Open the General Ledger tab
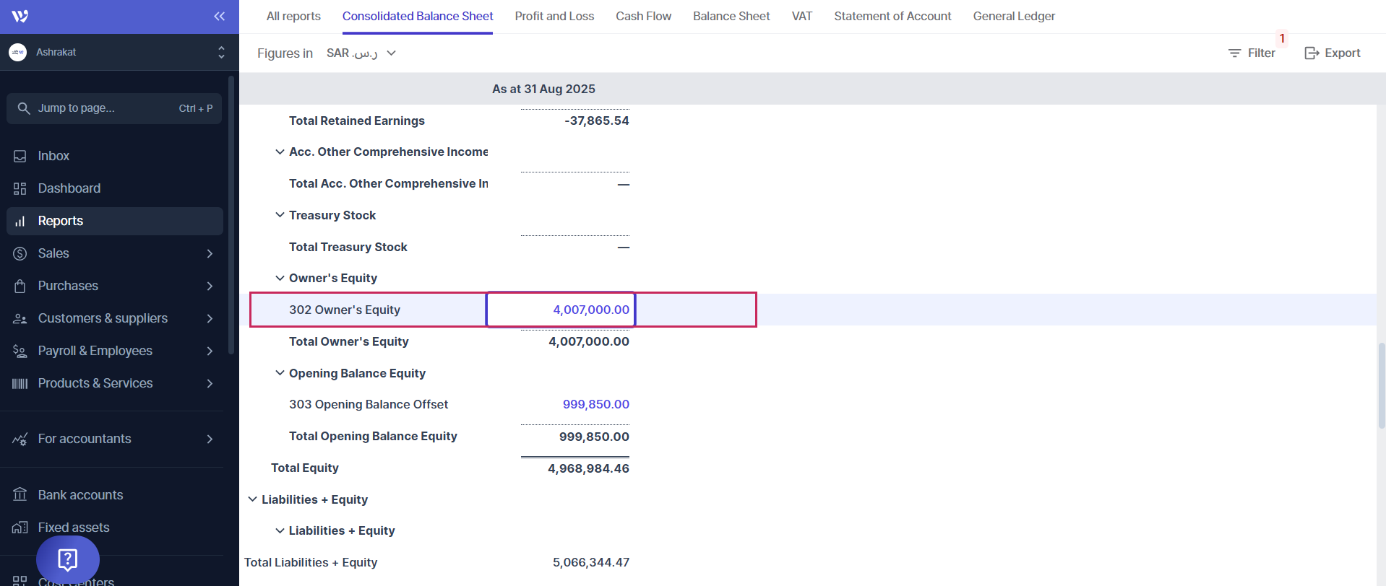This screenshot has height=586, width=1386. [1013, 16]
